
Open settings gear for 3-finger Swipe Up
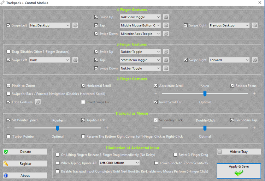point(166,52)
